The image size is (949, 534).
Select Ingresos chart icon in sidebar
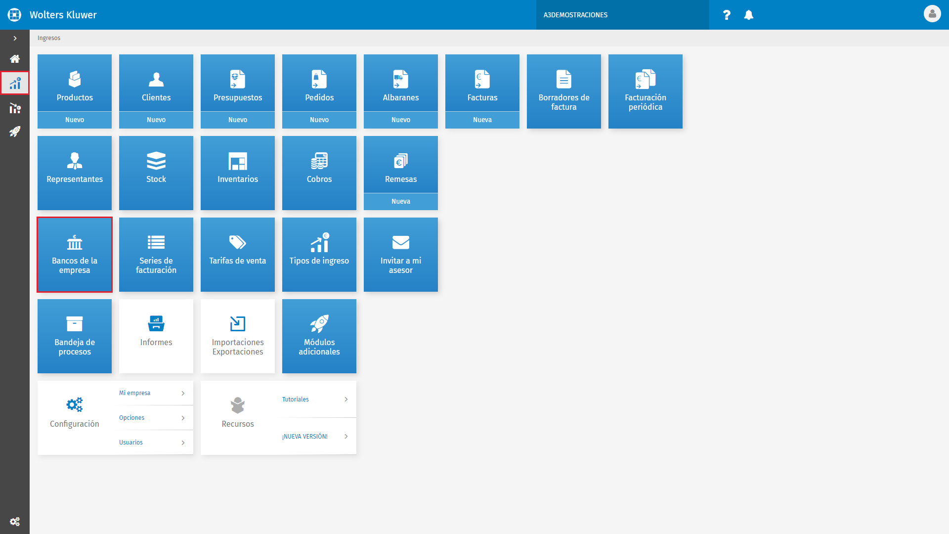click(15, 83)
